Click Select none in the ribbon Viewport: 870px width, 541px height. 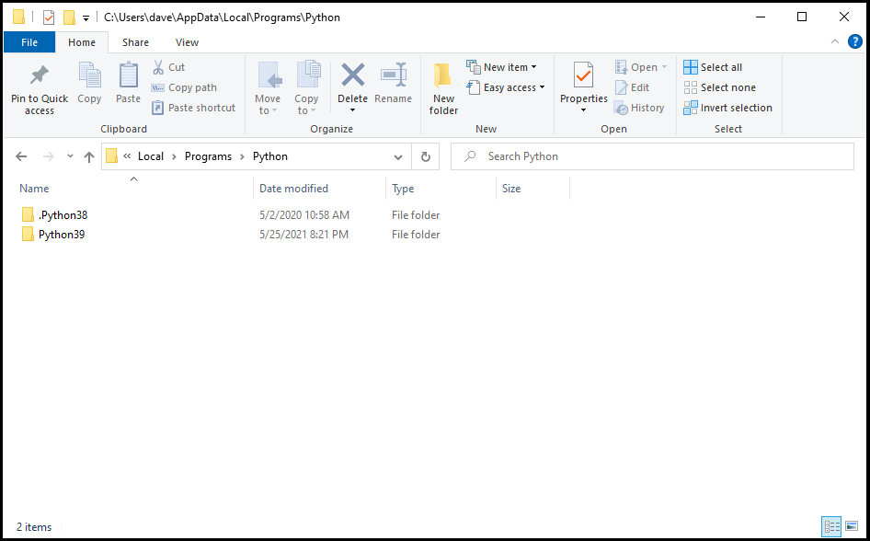(720, 87)
